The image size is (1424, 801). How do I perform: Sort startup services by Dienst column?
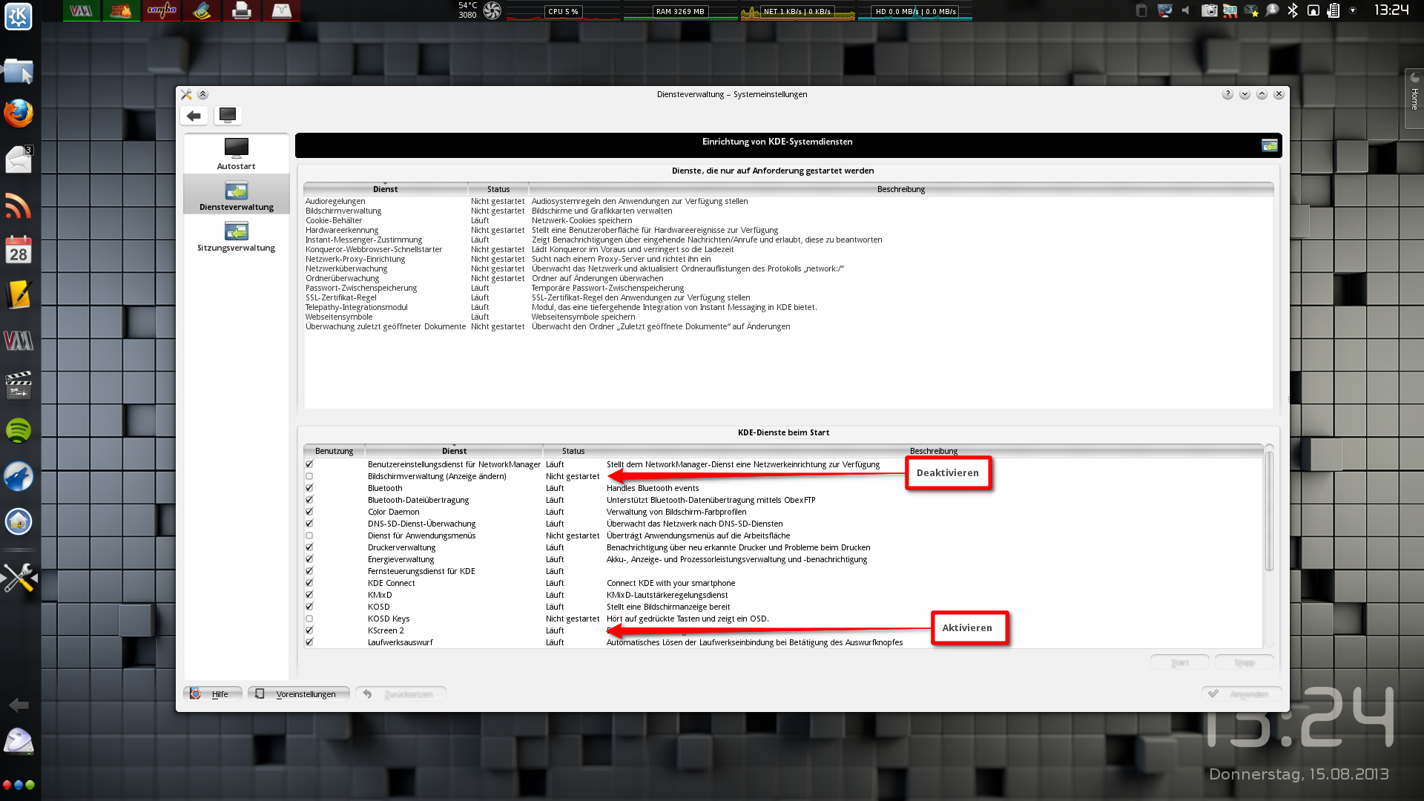click(x=454, y=451)
